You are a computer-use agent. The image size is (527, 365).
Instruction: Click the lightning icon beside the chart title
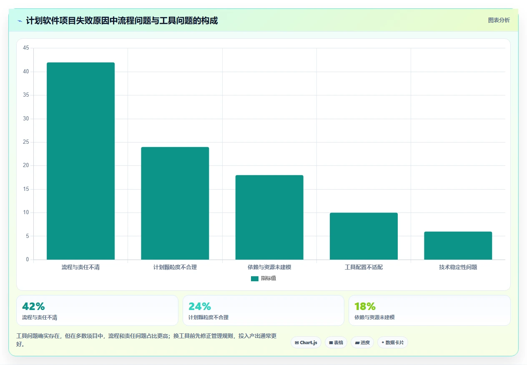pyautogui.click(x=20, y=21)
